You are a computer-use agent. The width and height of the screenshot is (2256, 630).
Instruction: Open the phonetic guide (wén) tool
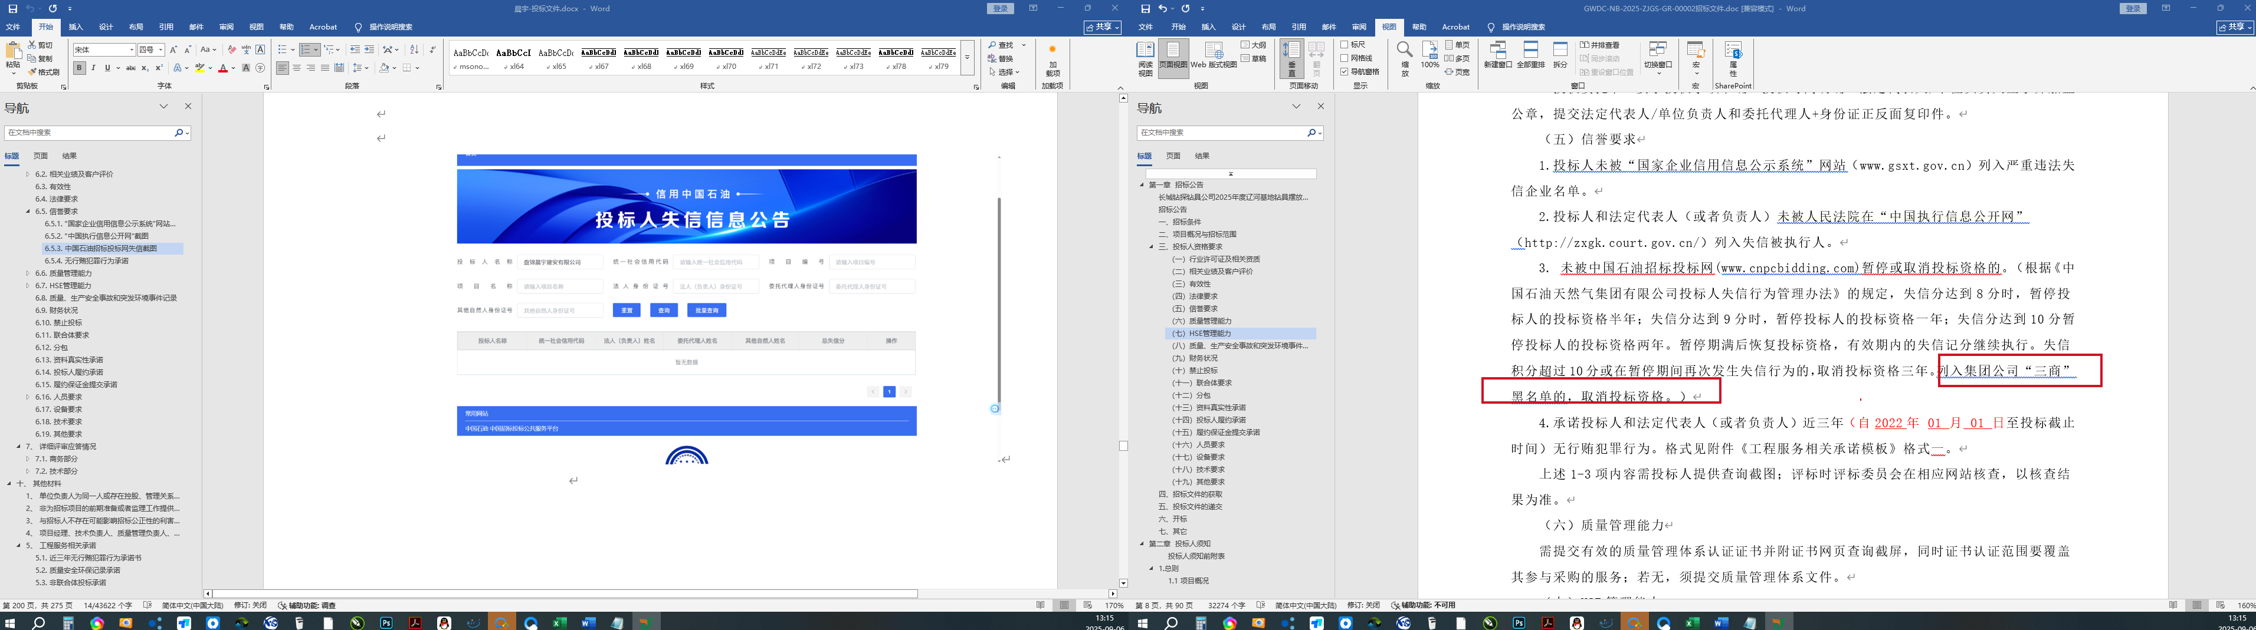point(246,50)
